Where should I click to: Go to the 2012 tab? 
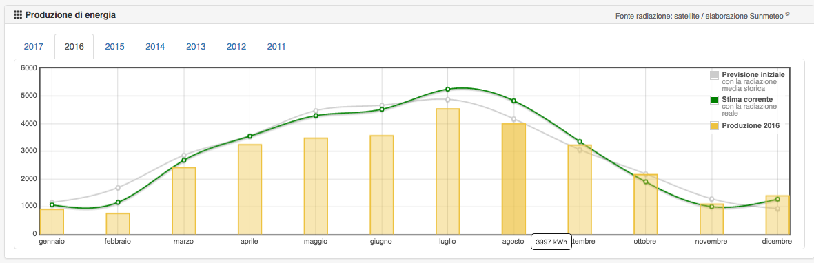[236, 46]
